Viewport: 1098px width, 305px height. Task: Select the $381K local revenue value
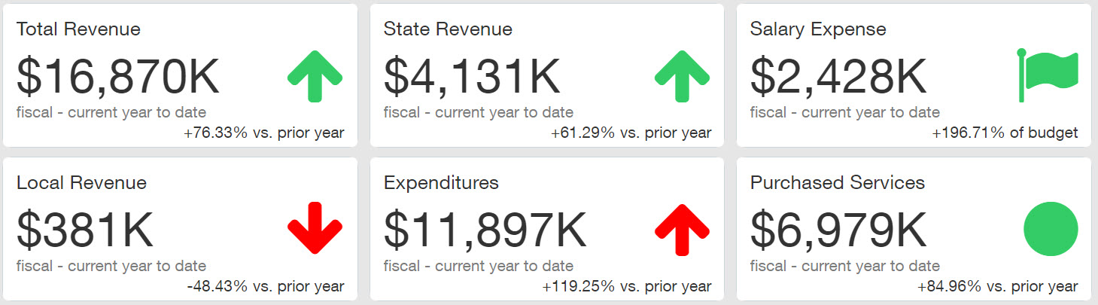85,230
